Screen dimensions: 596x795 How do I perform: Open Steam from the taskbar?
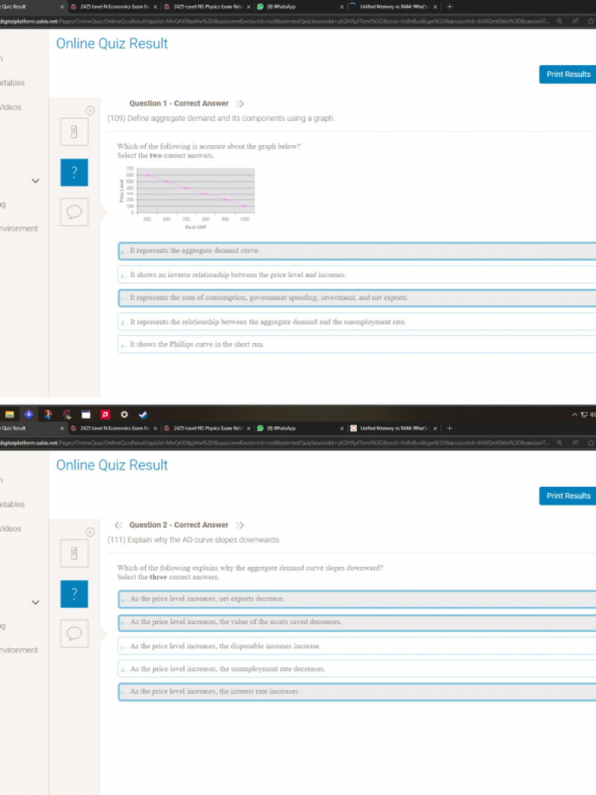coord(144,415)
